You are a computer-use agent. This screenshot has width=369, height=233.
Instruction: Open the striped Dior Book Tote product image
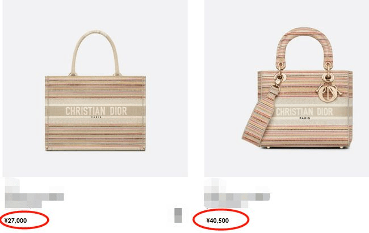point(95,88)
